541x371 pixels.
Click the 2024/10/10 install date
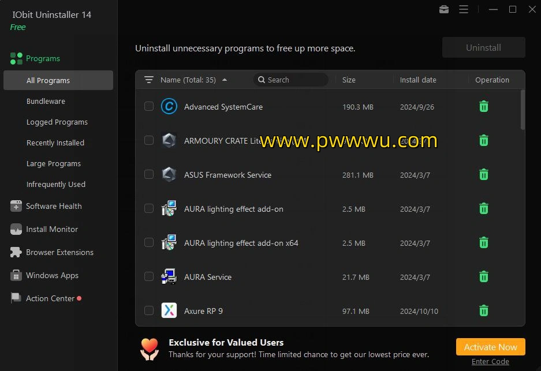pyautogui.click(x=419, y=311)
